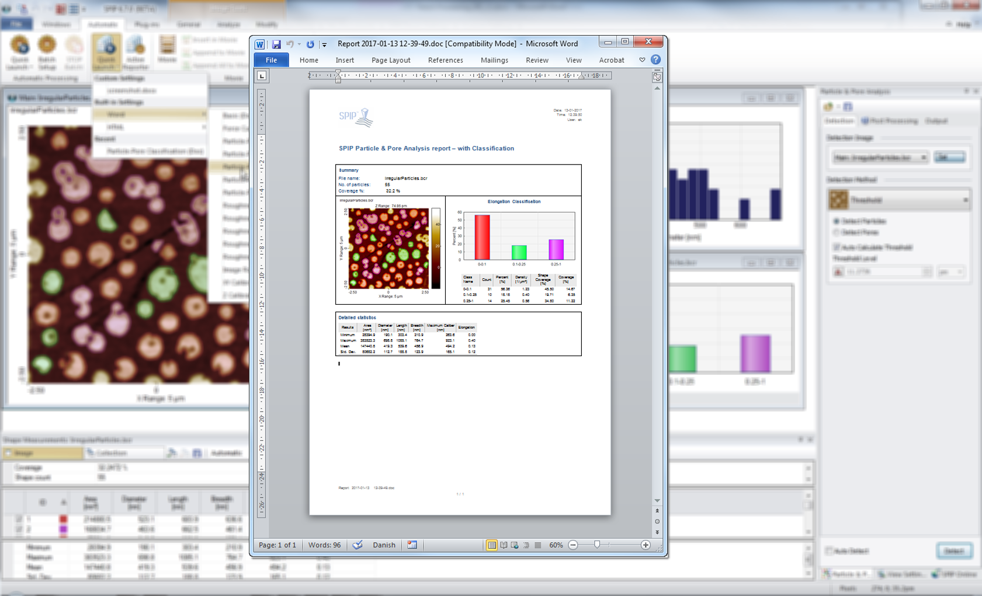Click the Word application icon in title bar

tap(260, 44)
